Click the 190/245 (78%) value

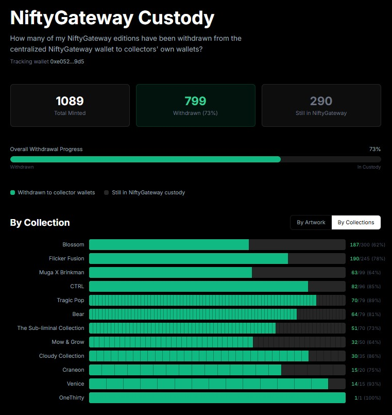click(x=367, y=259)
